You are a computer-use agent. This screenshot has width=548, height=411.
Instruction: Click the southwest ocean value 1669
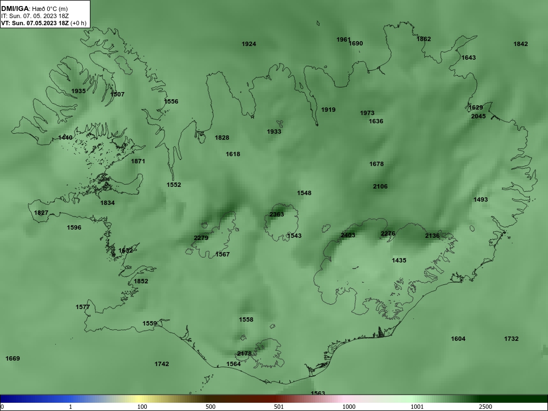tap(13, 358)
